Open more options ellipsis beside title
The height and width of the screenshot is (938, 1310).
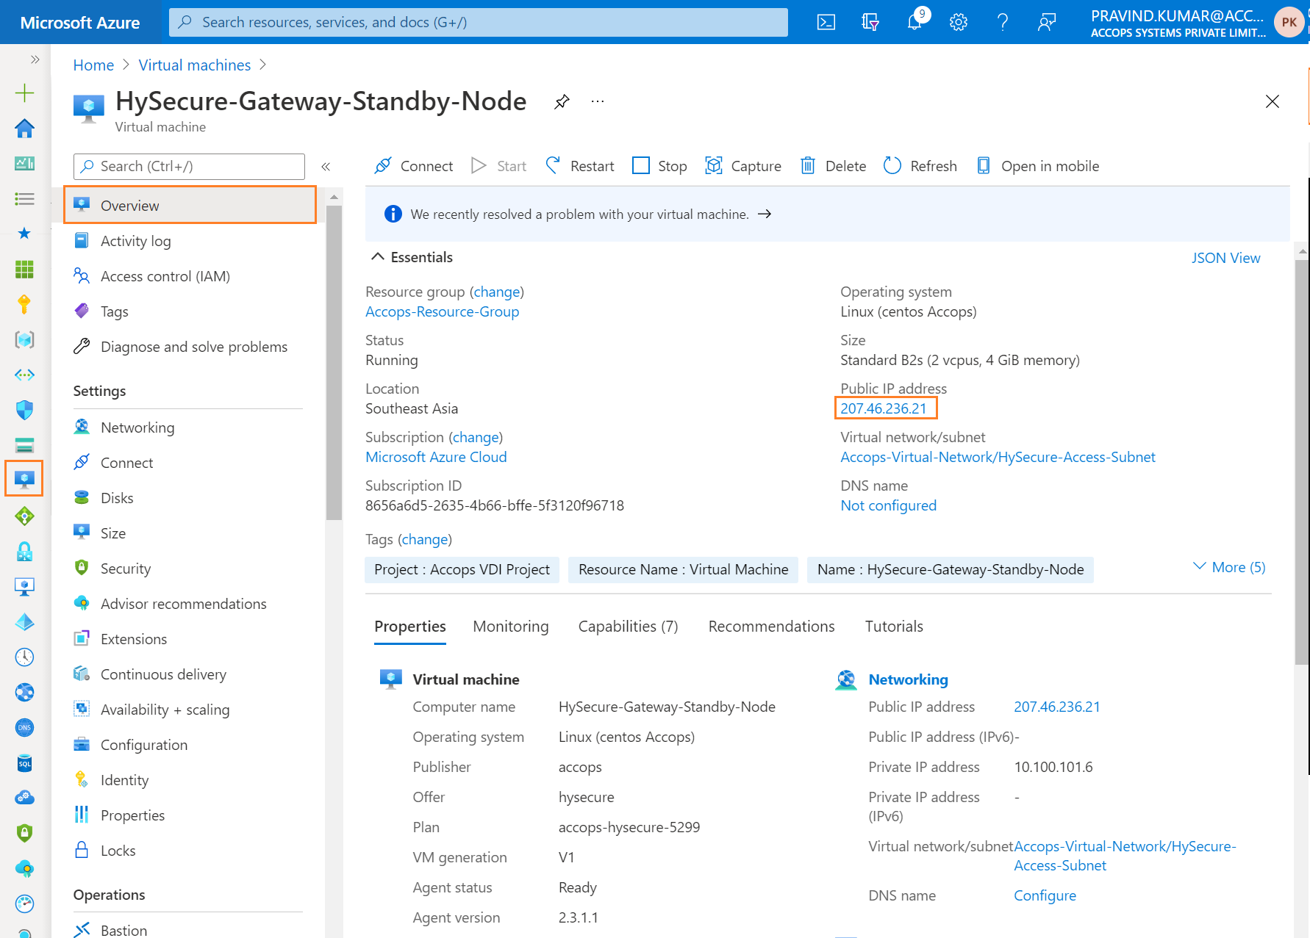point(598,101)
